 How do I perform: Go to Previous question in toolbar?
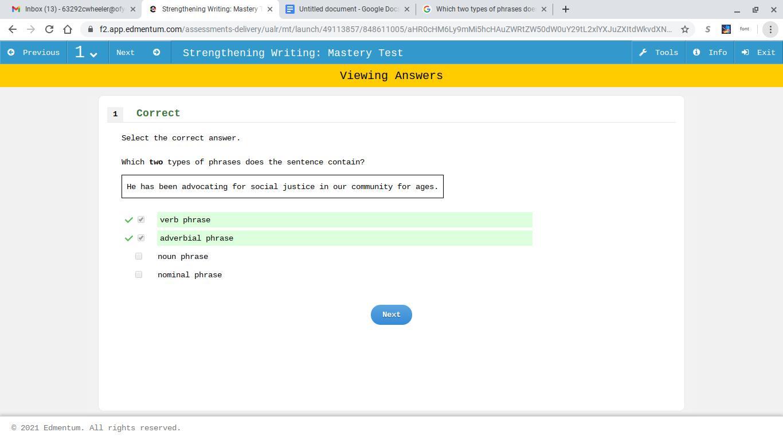pos(34,53)
